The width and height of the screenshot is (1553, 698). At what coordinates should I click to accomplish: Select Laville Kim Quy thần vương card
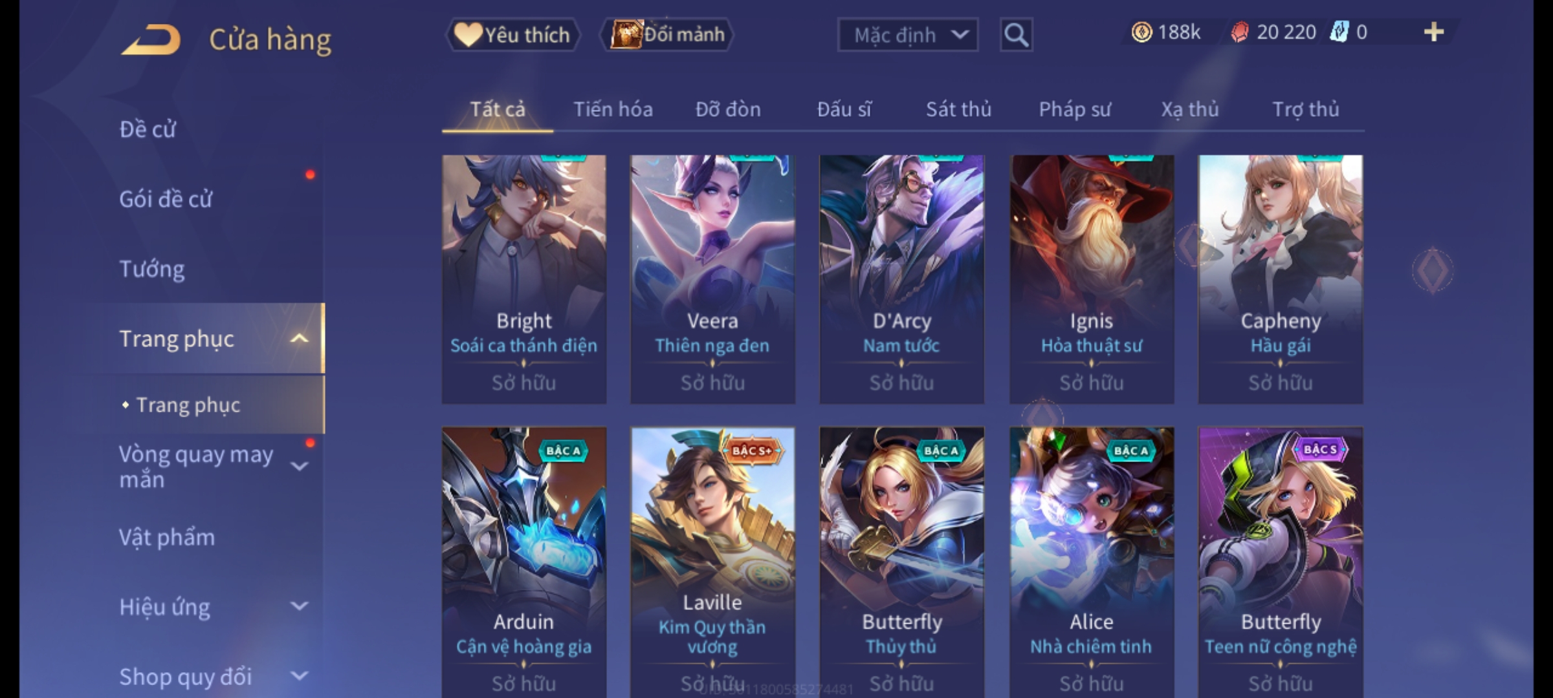[712, 562]
